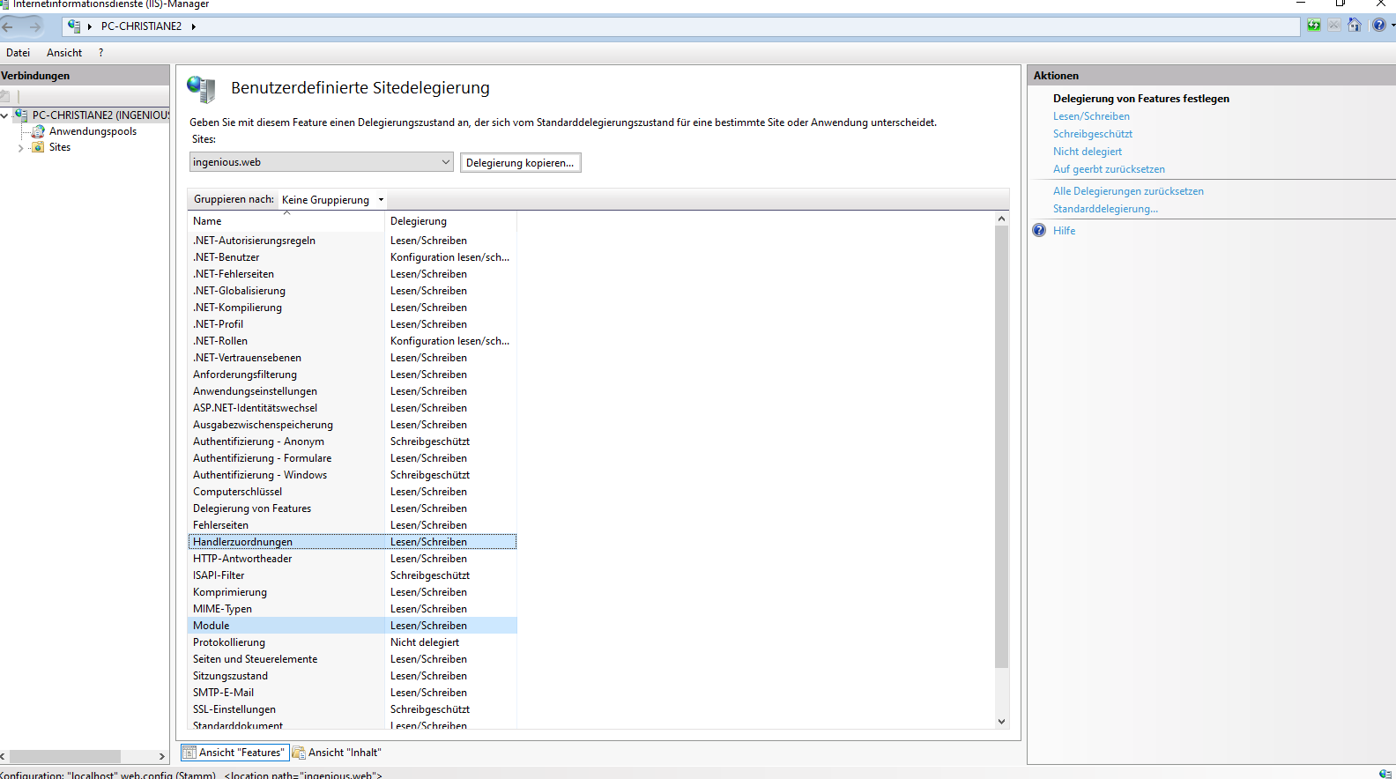1396x779 pixels.
Task: Click the Forward navigation arrow
Action: (35, 26)
